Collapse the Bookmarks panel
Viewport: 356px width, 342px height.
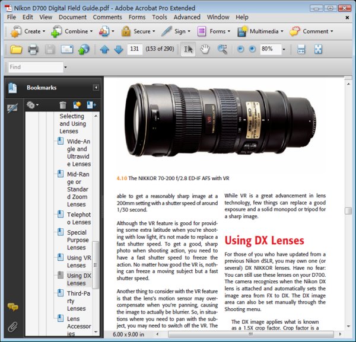96,88
